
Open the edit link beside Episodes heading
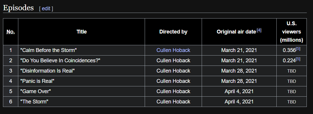pos(46,9)
